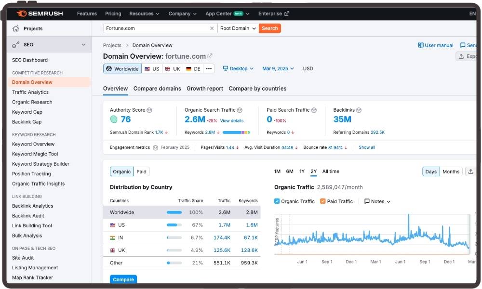Open Features in the top navigation

coord(87,13)
